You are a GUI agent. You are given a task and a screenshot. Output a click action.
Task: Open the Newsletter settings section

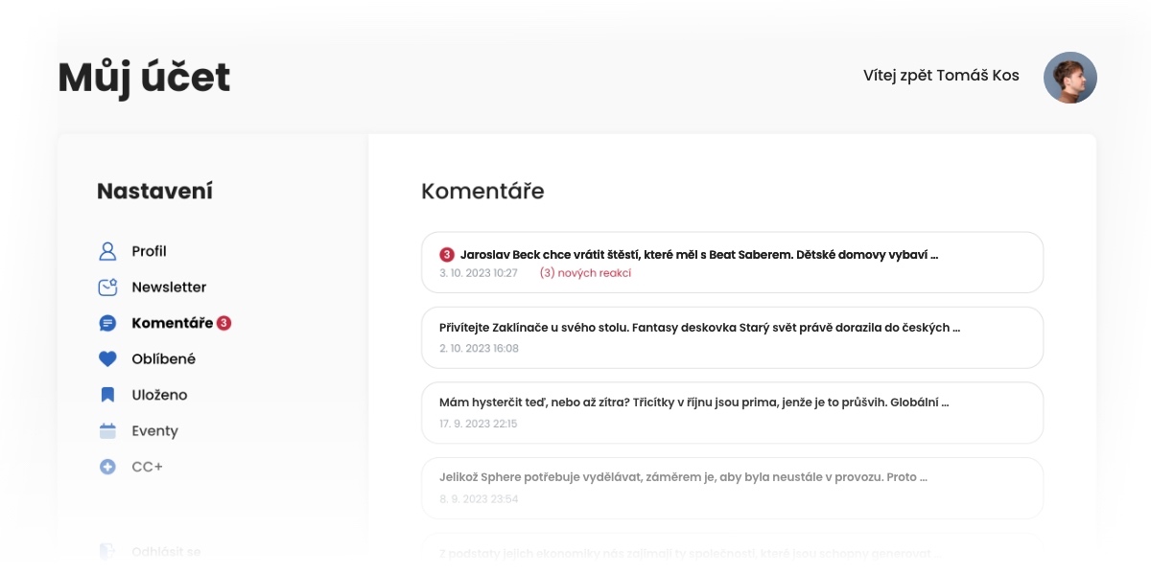169,287
